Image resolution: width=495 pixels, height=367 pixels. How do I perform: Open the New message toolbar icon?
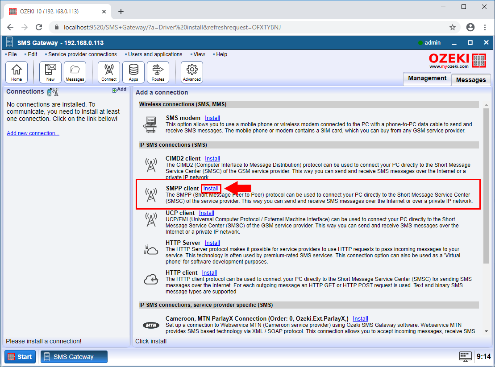click(x=50, y=72)
